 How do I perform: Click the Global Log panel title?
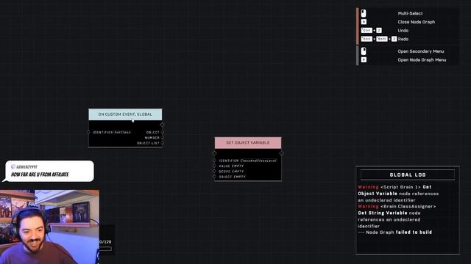point(408,175)
